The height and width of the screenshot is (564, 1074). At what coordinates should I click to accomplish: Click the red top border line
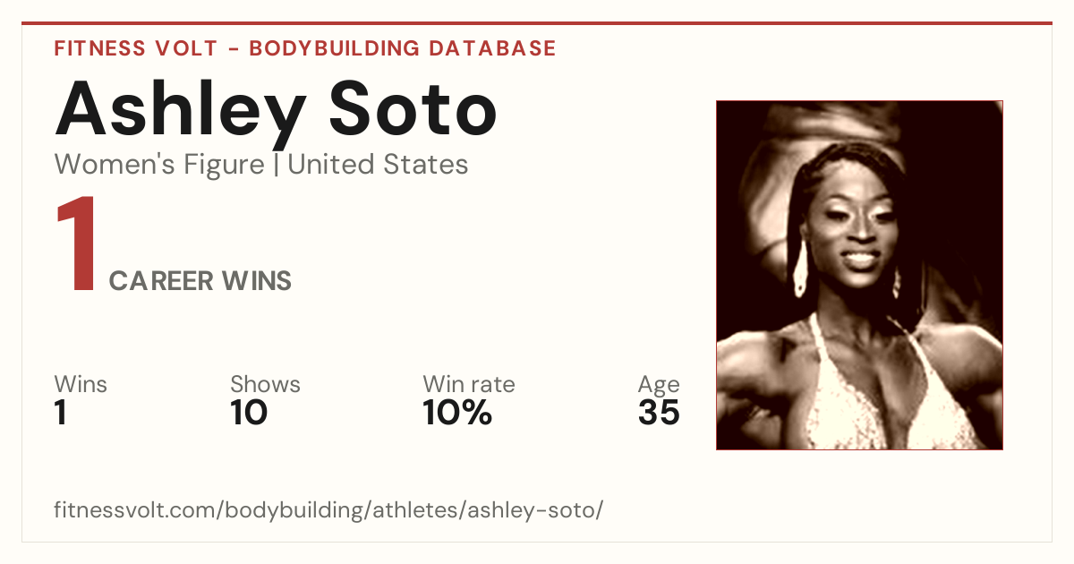537,23
